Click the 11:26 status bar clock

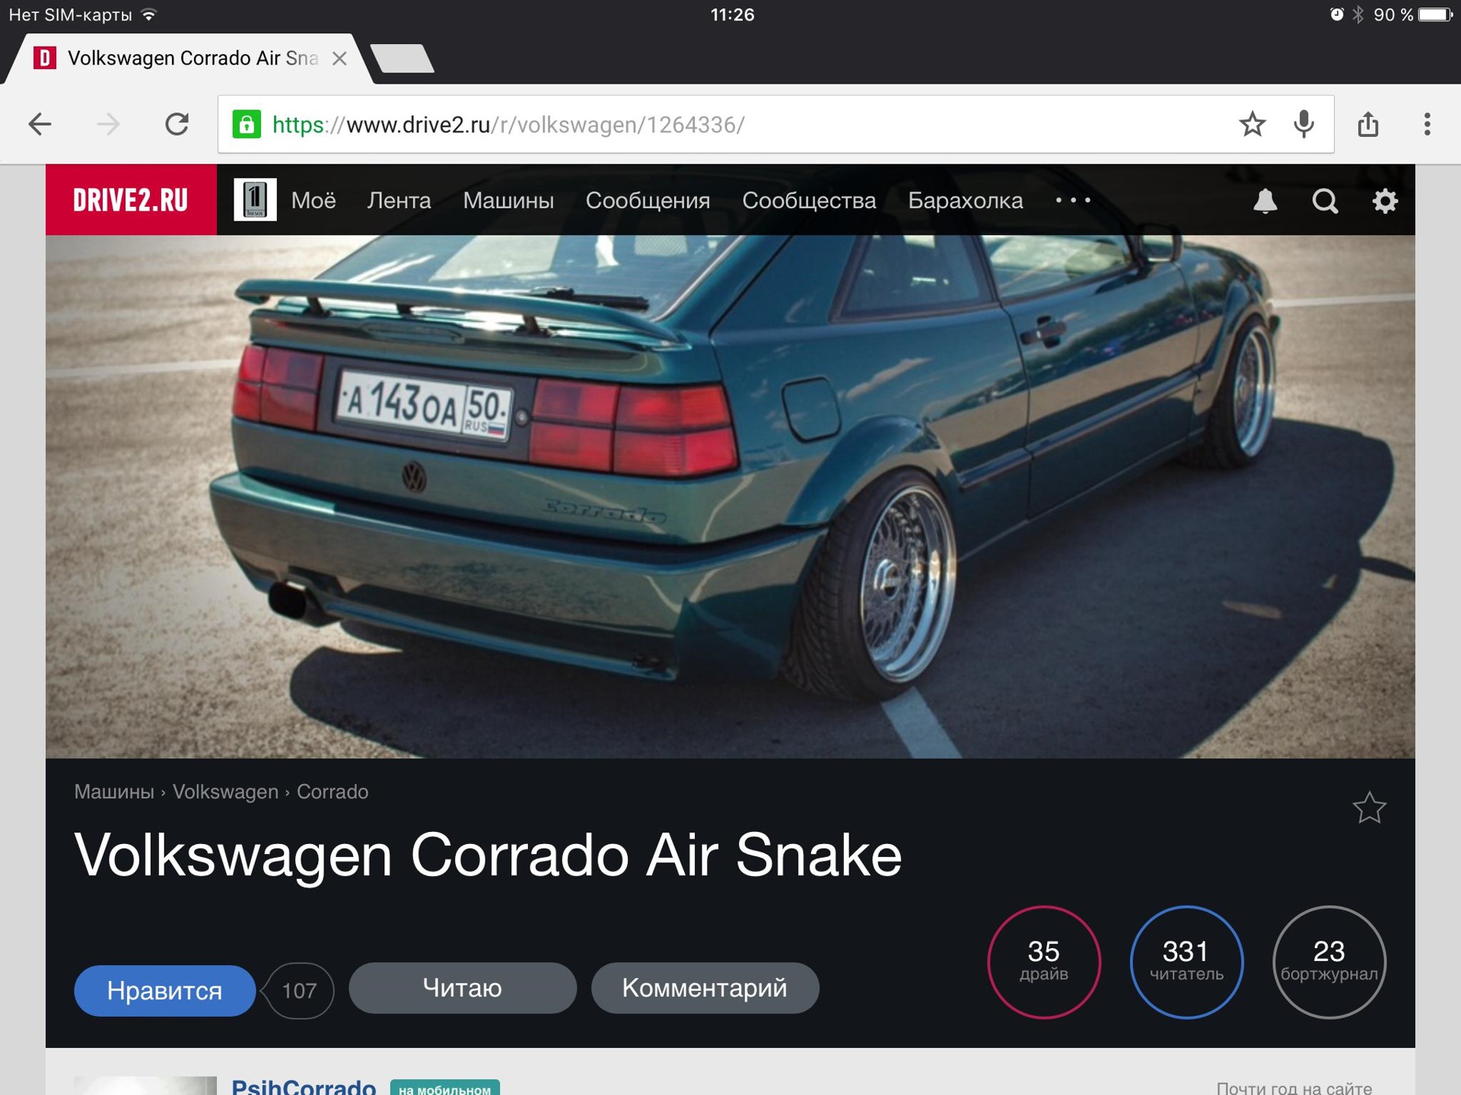(732, 14)
